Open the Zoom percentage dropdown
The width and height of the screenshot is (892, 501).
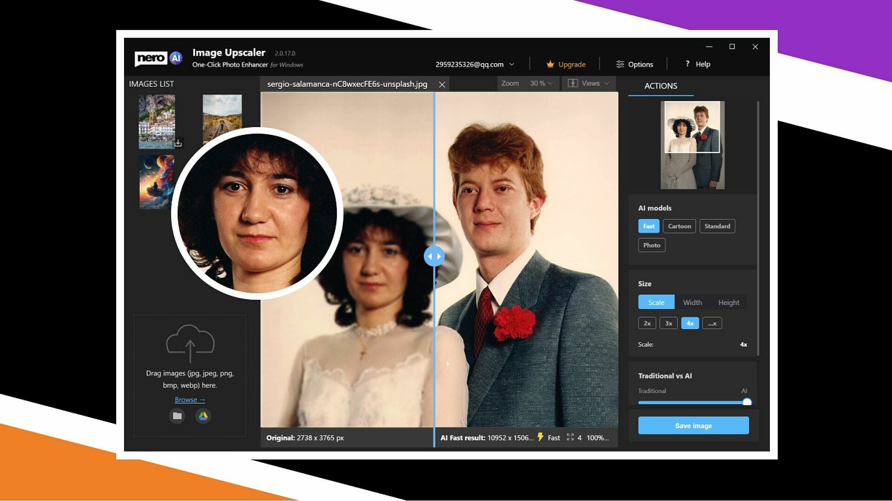click(541, 83)
